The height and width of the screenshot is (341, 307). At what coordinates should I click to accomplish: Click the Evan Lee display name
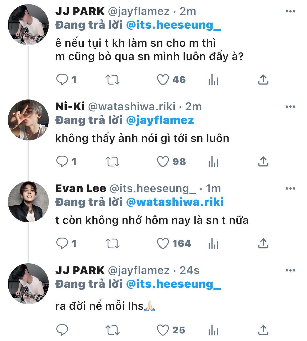(x=81, y=188)
